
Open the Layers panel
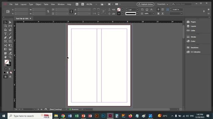tap(191, 26)
